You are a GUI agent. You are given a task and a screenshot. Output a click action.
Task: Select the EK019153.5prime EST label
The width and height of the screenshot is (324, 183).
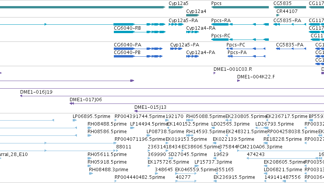coord(186,139)
